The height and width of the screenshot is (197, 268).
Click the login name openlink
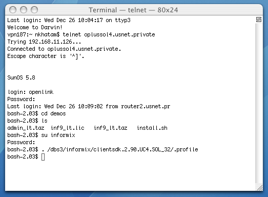click(x=41, y=92)
